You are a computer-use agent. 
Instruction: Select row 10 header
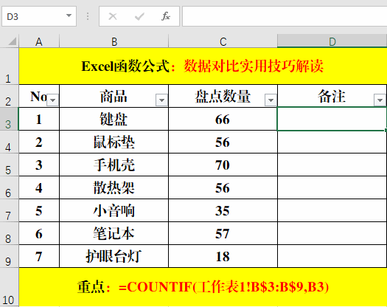tap(9, 287)
